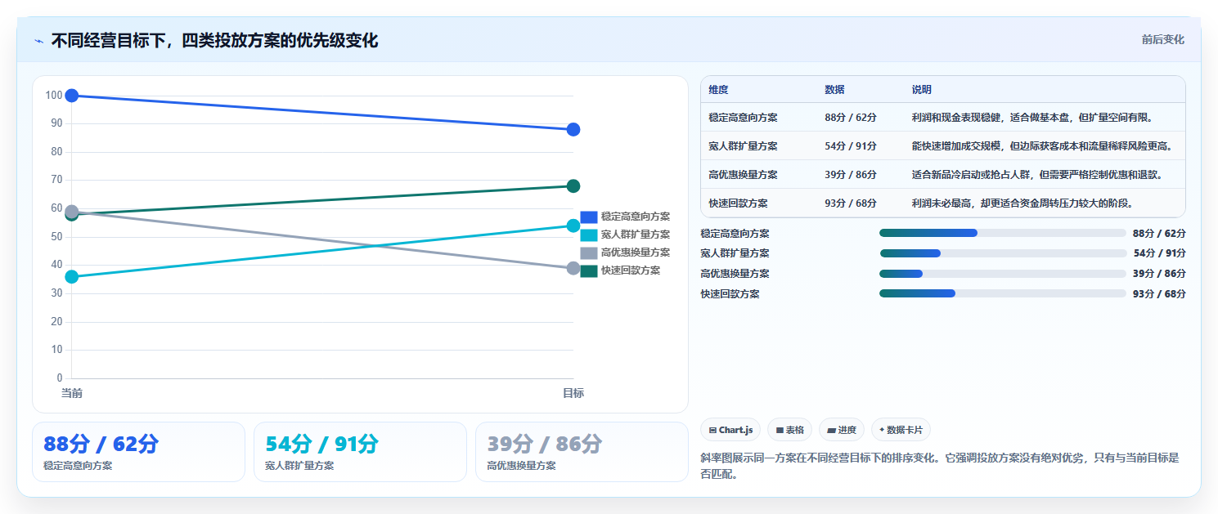Click the y-axis label 50
This screenshot has width=1218, height=514.
point(56,237)
